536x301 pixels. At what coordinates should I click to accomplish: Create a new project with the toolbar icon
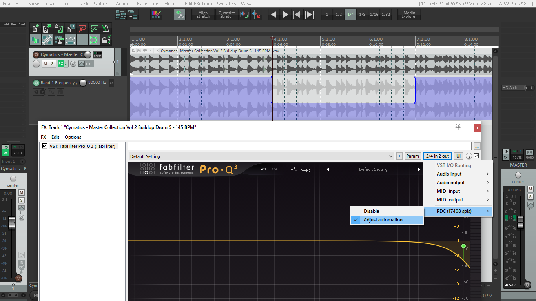click(35, 28)
